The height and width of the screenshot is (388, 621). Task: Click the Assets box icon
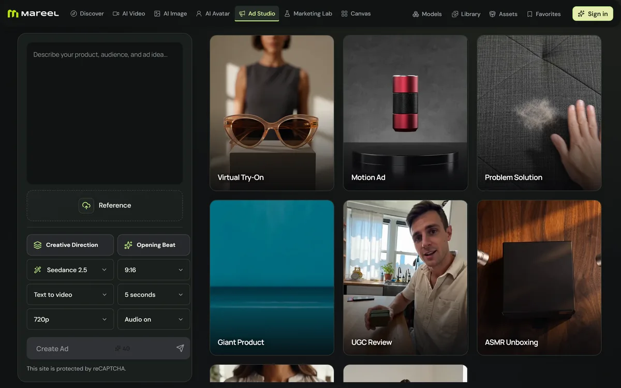(x=493, y=14)
